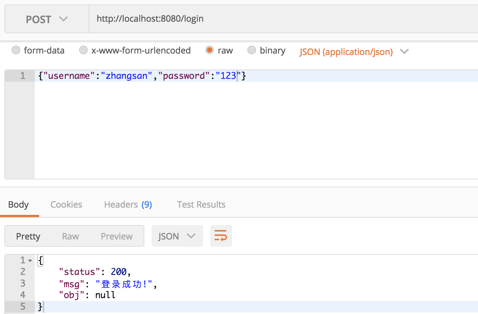Open the Cookies tab
This screenshot has height=314, width=478.
(66, 204)
